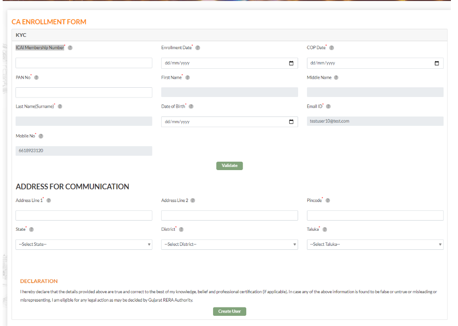The height and width of the screenshot is (326, 458).
Task: Open calendar picker for Enrollment Date
Action: (x=291, y=63)
